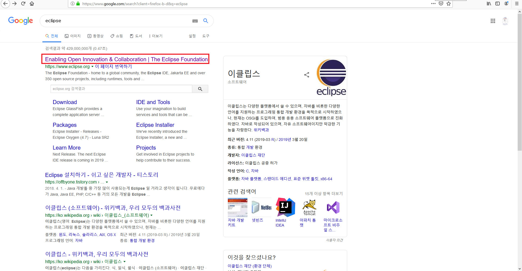Open the Firefox hamburger menu

tap(517, 4)
